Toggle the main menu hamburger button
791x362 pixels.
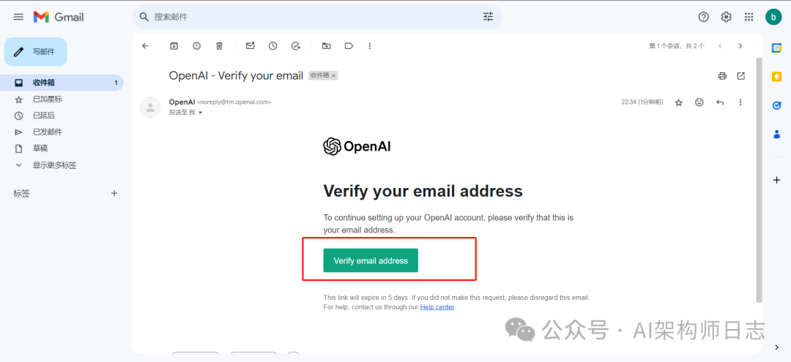point(18,17)
